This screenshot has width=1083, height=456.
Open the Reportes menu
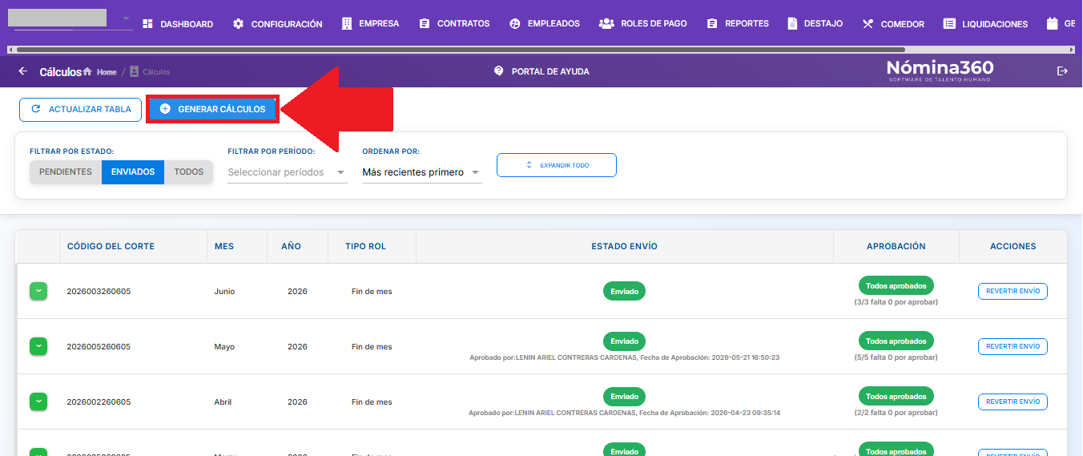(738, 24)
